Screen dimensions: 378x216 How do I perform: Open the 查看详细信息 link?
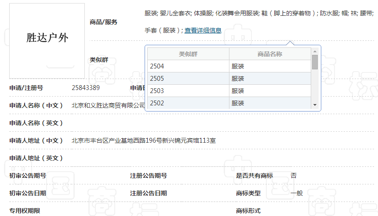pos(203,31)
